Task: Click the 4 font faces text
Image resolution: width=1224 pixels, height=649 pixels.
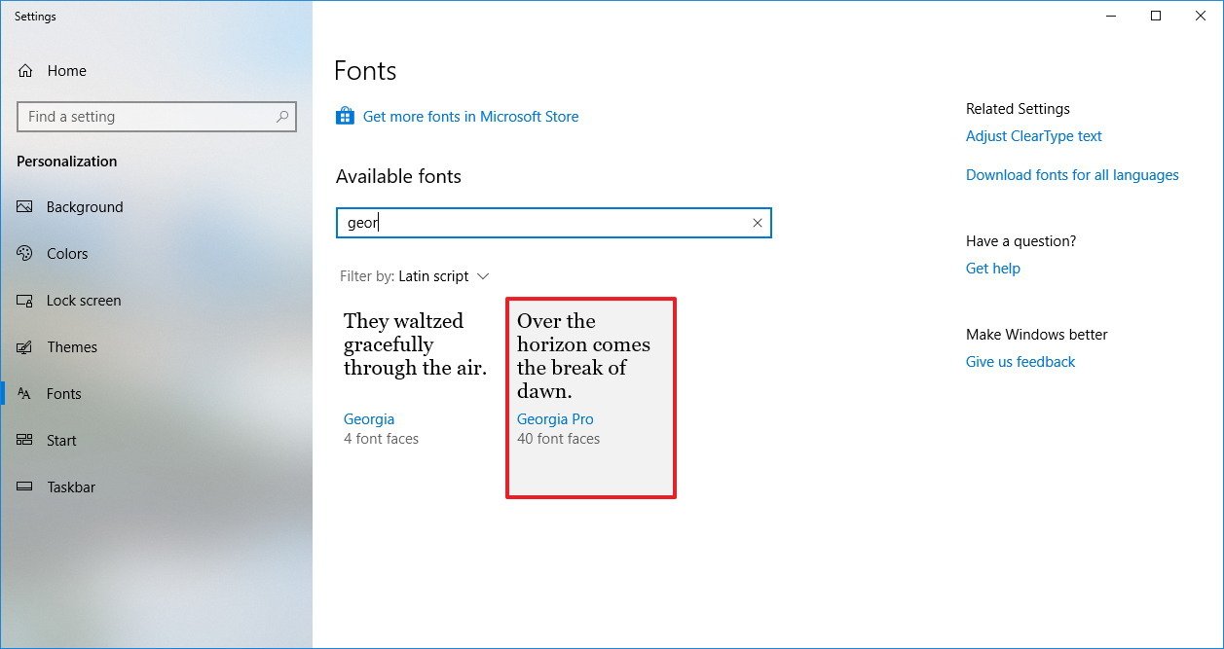Action: (x=381, y=439)
